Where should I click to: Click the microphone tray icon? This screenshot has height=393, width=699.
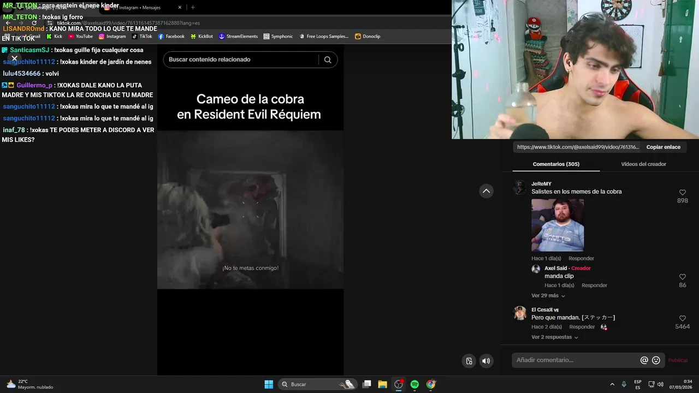624,384
